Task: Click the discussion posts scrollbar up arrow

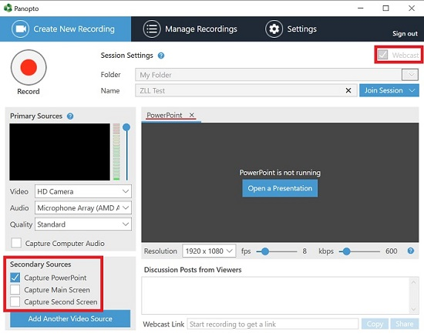Action: point(413,282)
